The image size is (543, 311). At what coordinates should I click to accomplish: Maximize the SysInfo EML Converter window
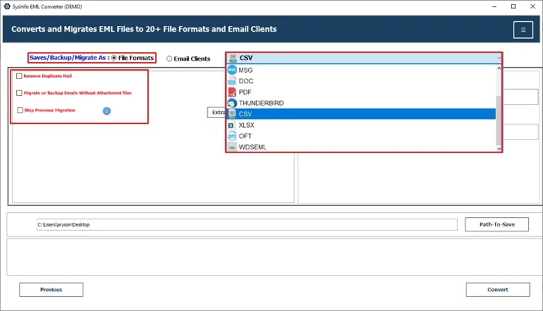(x=514, y=7)
